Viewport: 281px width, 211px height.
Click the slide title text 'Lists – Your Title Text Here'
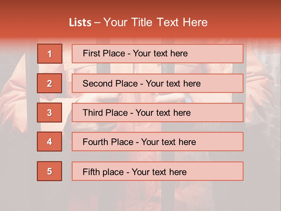138,22
